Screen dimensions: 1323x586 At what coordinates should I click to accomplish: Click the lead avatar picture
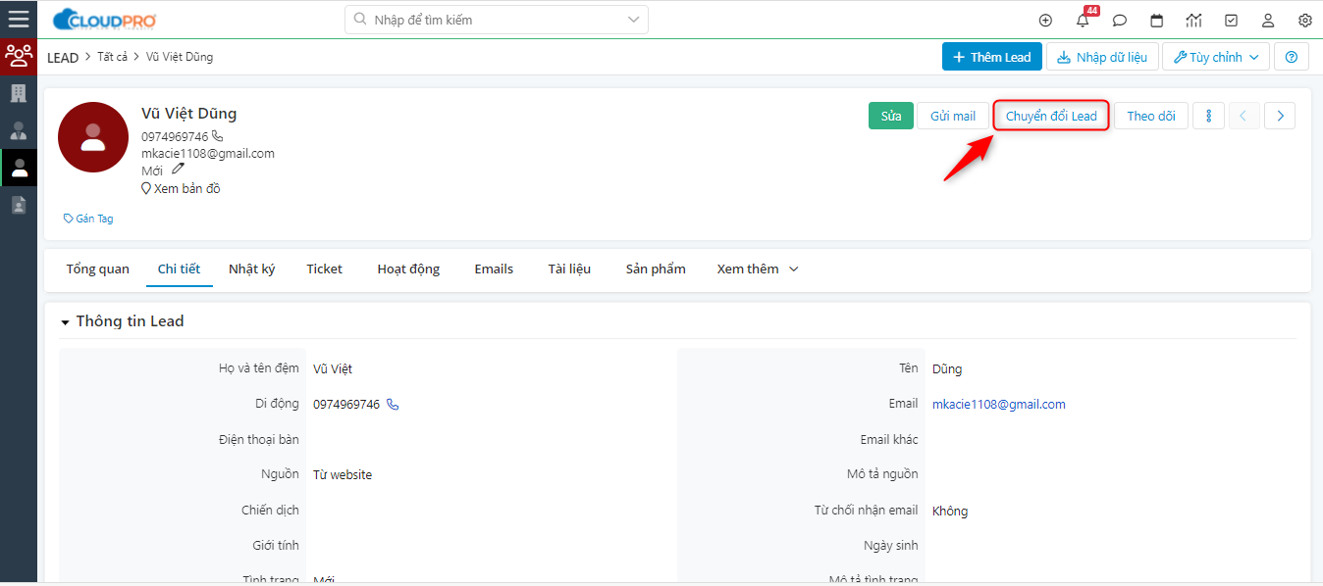click(93, 137)
